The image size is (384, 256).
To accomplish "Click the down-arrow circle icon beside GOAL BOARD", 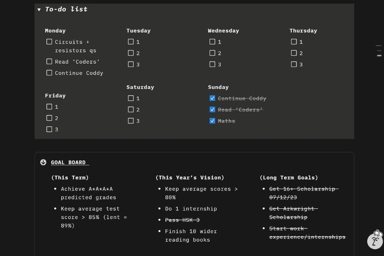I will (x=43, y=162).
